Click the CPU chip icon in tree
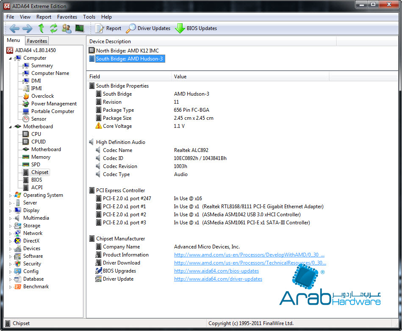The height and width of the screenshot is (331, 402). tap(26, 134)
